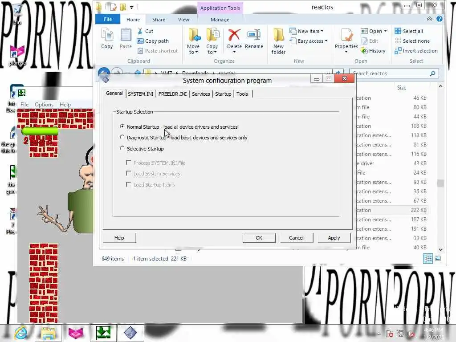Click the Size column header
Image resolution: width=456 pixels, height=342 pixels.
401,88
